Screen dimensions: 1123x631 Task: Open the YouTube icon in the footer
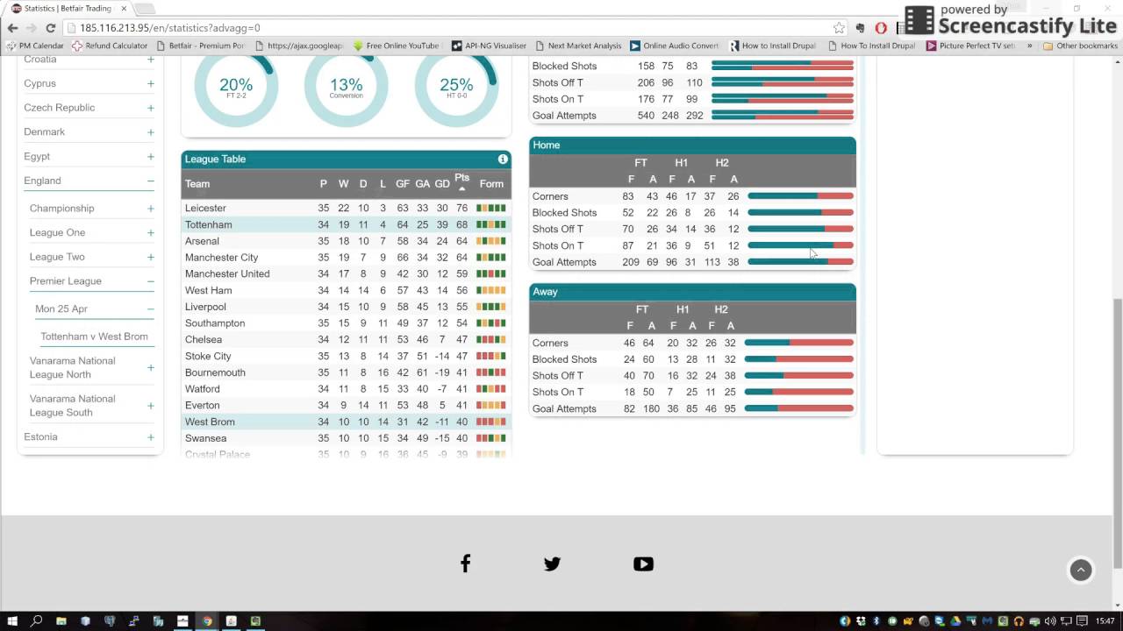coord(643,564)
